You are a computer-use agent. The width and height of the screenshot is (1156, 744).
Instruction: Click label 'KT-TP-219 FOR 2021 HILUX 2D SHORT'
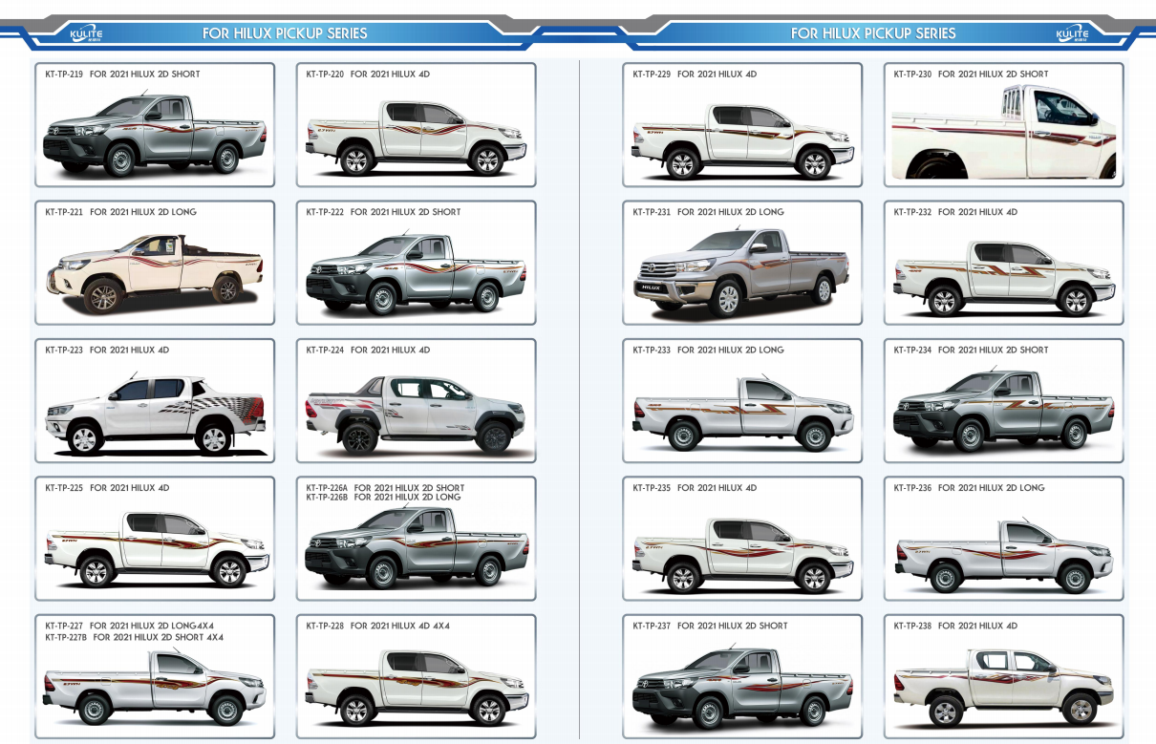[122, 74]
